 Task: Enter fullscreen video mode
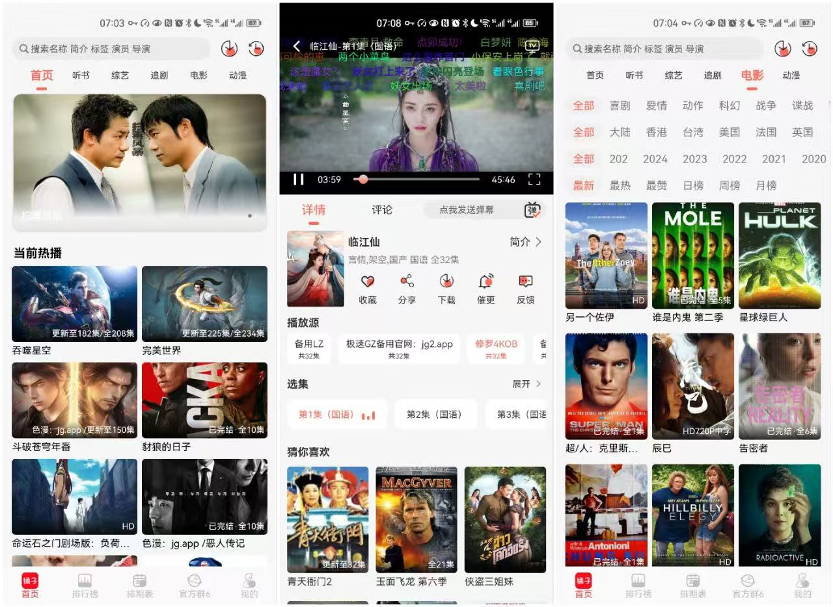point(534,179)
